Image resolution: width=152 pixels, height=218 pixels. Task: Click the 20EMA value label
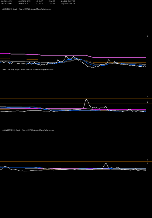[x=7, y=1]
